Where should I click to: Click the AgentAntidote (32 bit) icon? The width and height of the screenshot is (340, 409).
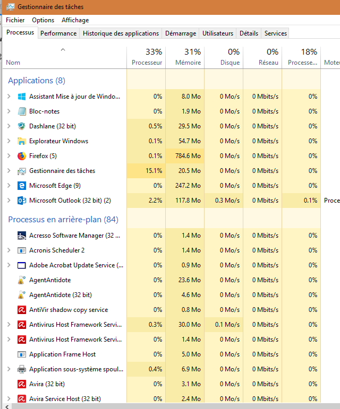(x=22, y=295)
